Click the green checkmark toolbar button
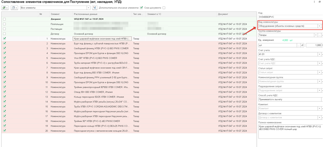 pos(5,8)
